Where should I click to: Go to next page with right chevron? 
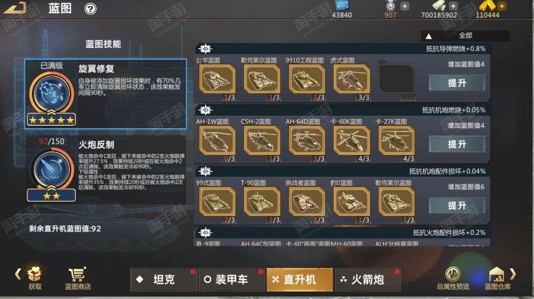coord(513,274)
